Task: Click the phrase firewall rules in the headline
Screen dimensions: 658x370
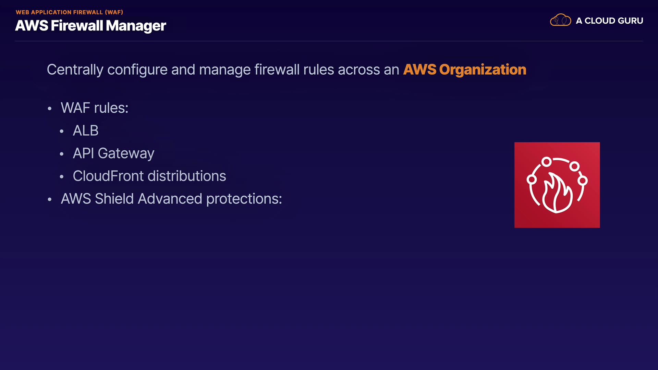Action: pos(294,70)
